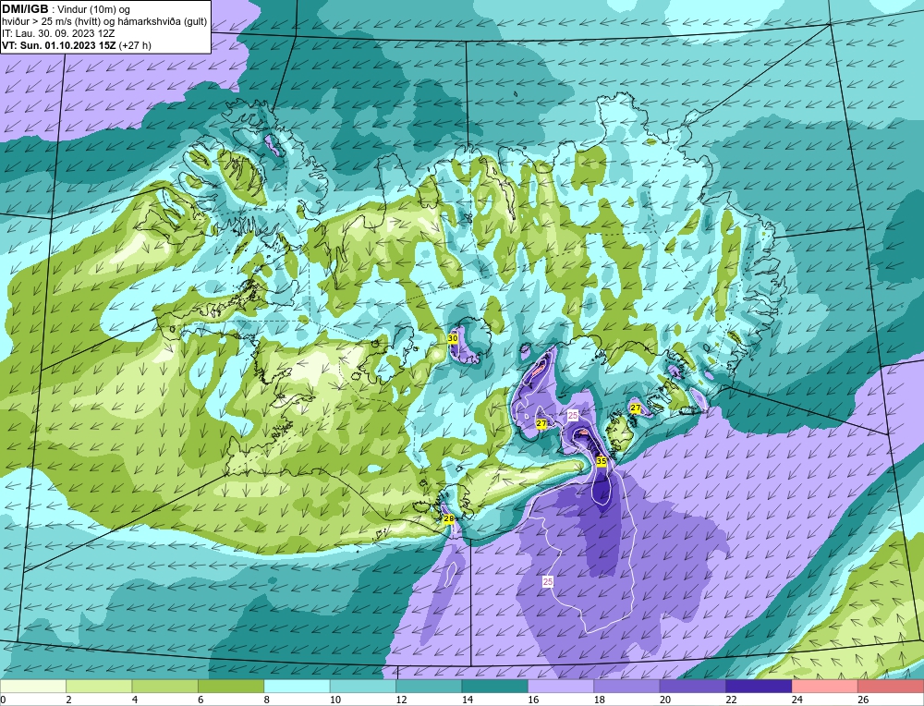Select the yellow 27 label beside the pink 25 label
The image size is (924, 706).
tap(541, 423)
